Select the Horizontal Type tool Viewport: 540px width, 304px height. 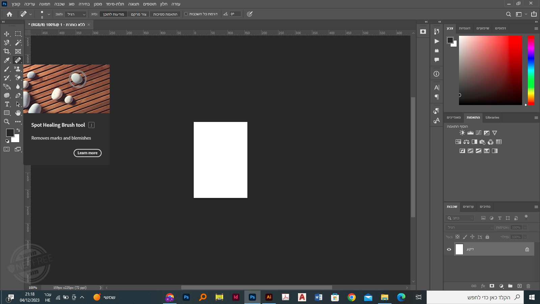[7, 104]
